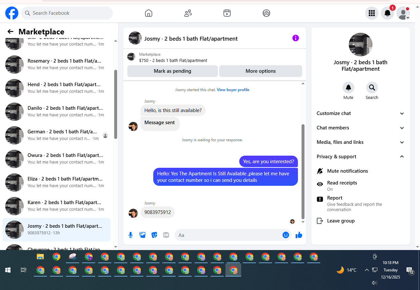Open the View buyer profile link
Image resolution: width=420 pixels, height=290 pixels.
click(x=233, y=90)
